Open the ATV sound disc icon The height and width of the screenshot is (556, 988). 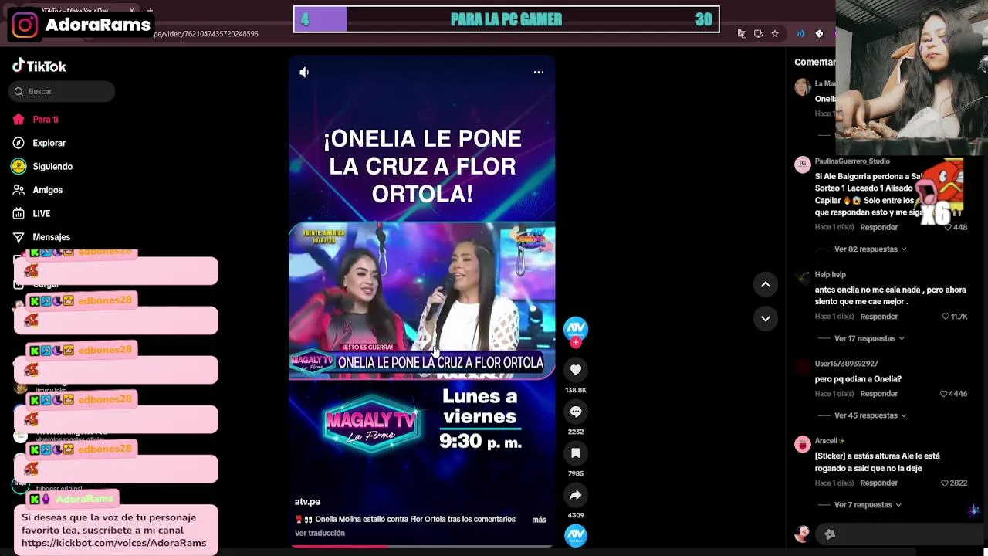[576, 534]
